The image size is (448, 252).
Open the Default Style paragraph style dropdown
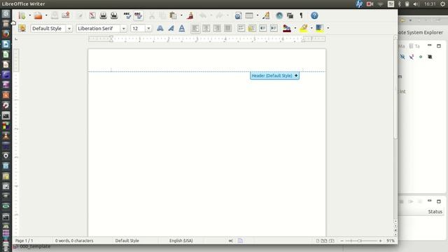click(x=69, y=29)
